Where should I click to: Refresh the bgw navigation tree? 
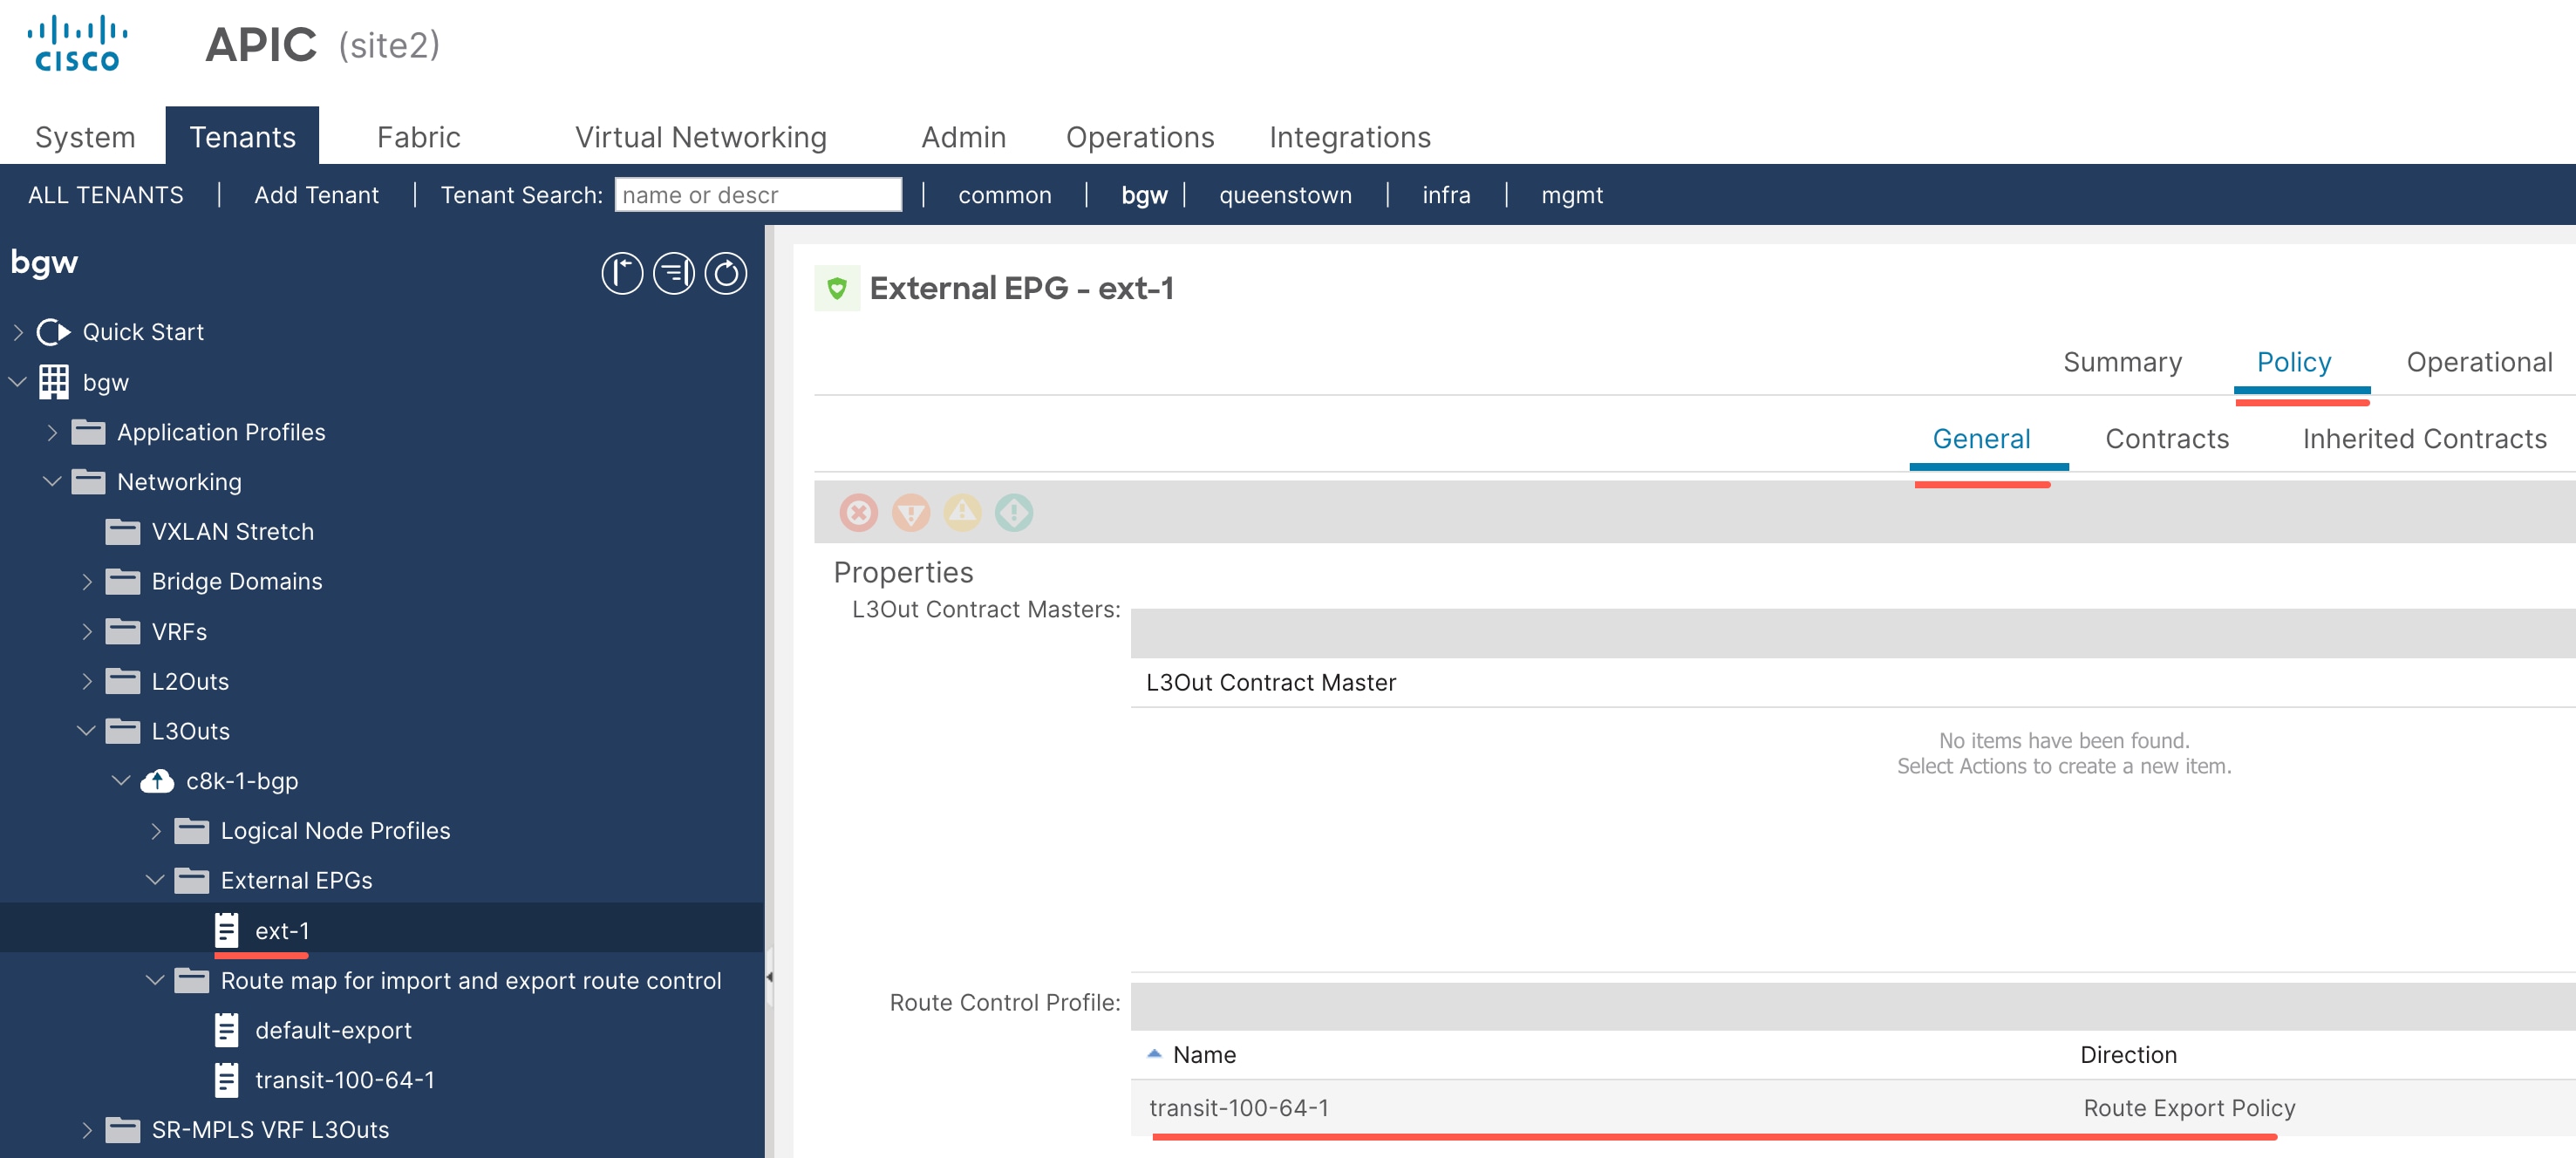[x=726, y=273]
